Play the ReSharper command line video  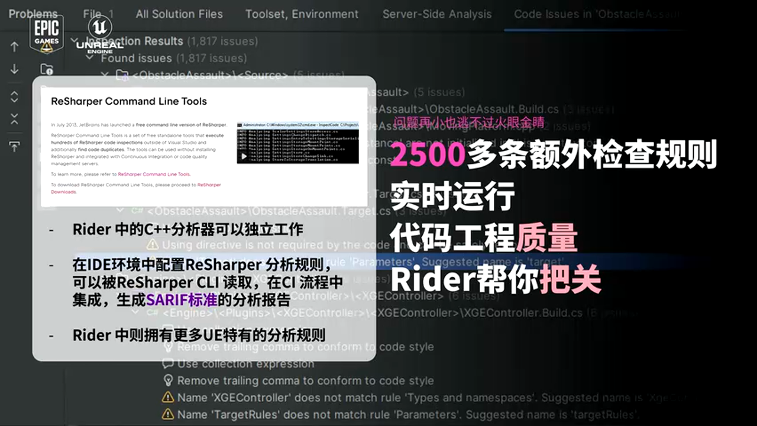pyautogui.click(x=243, y=157)
